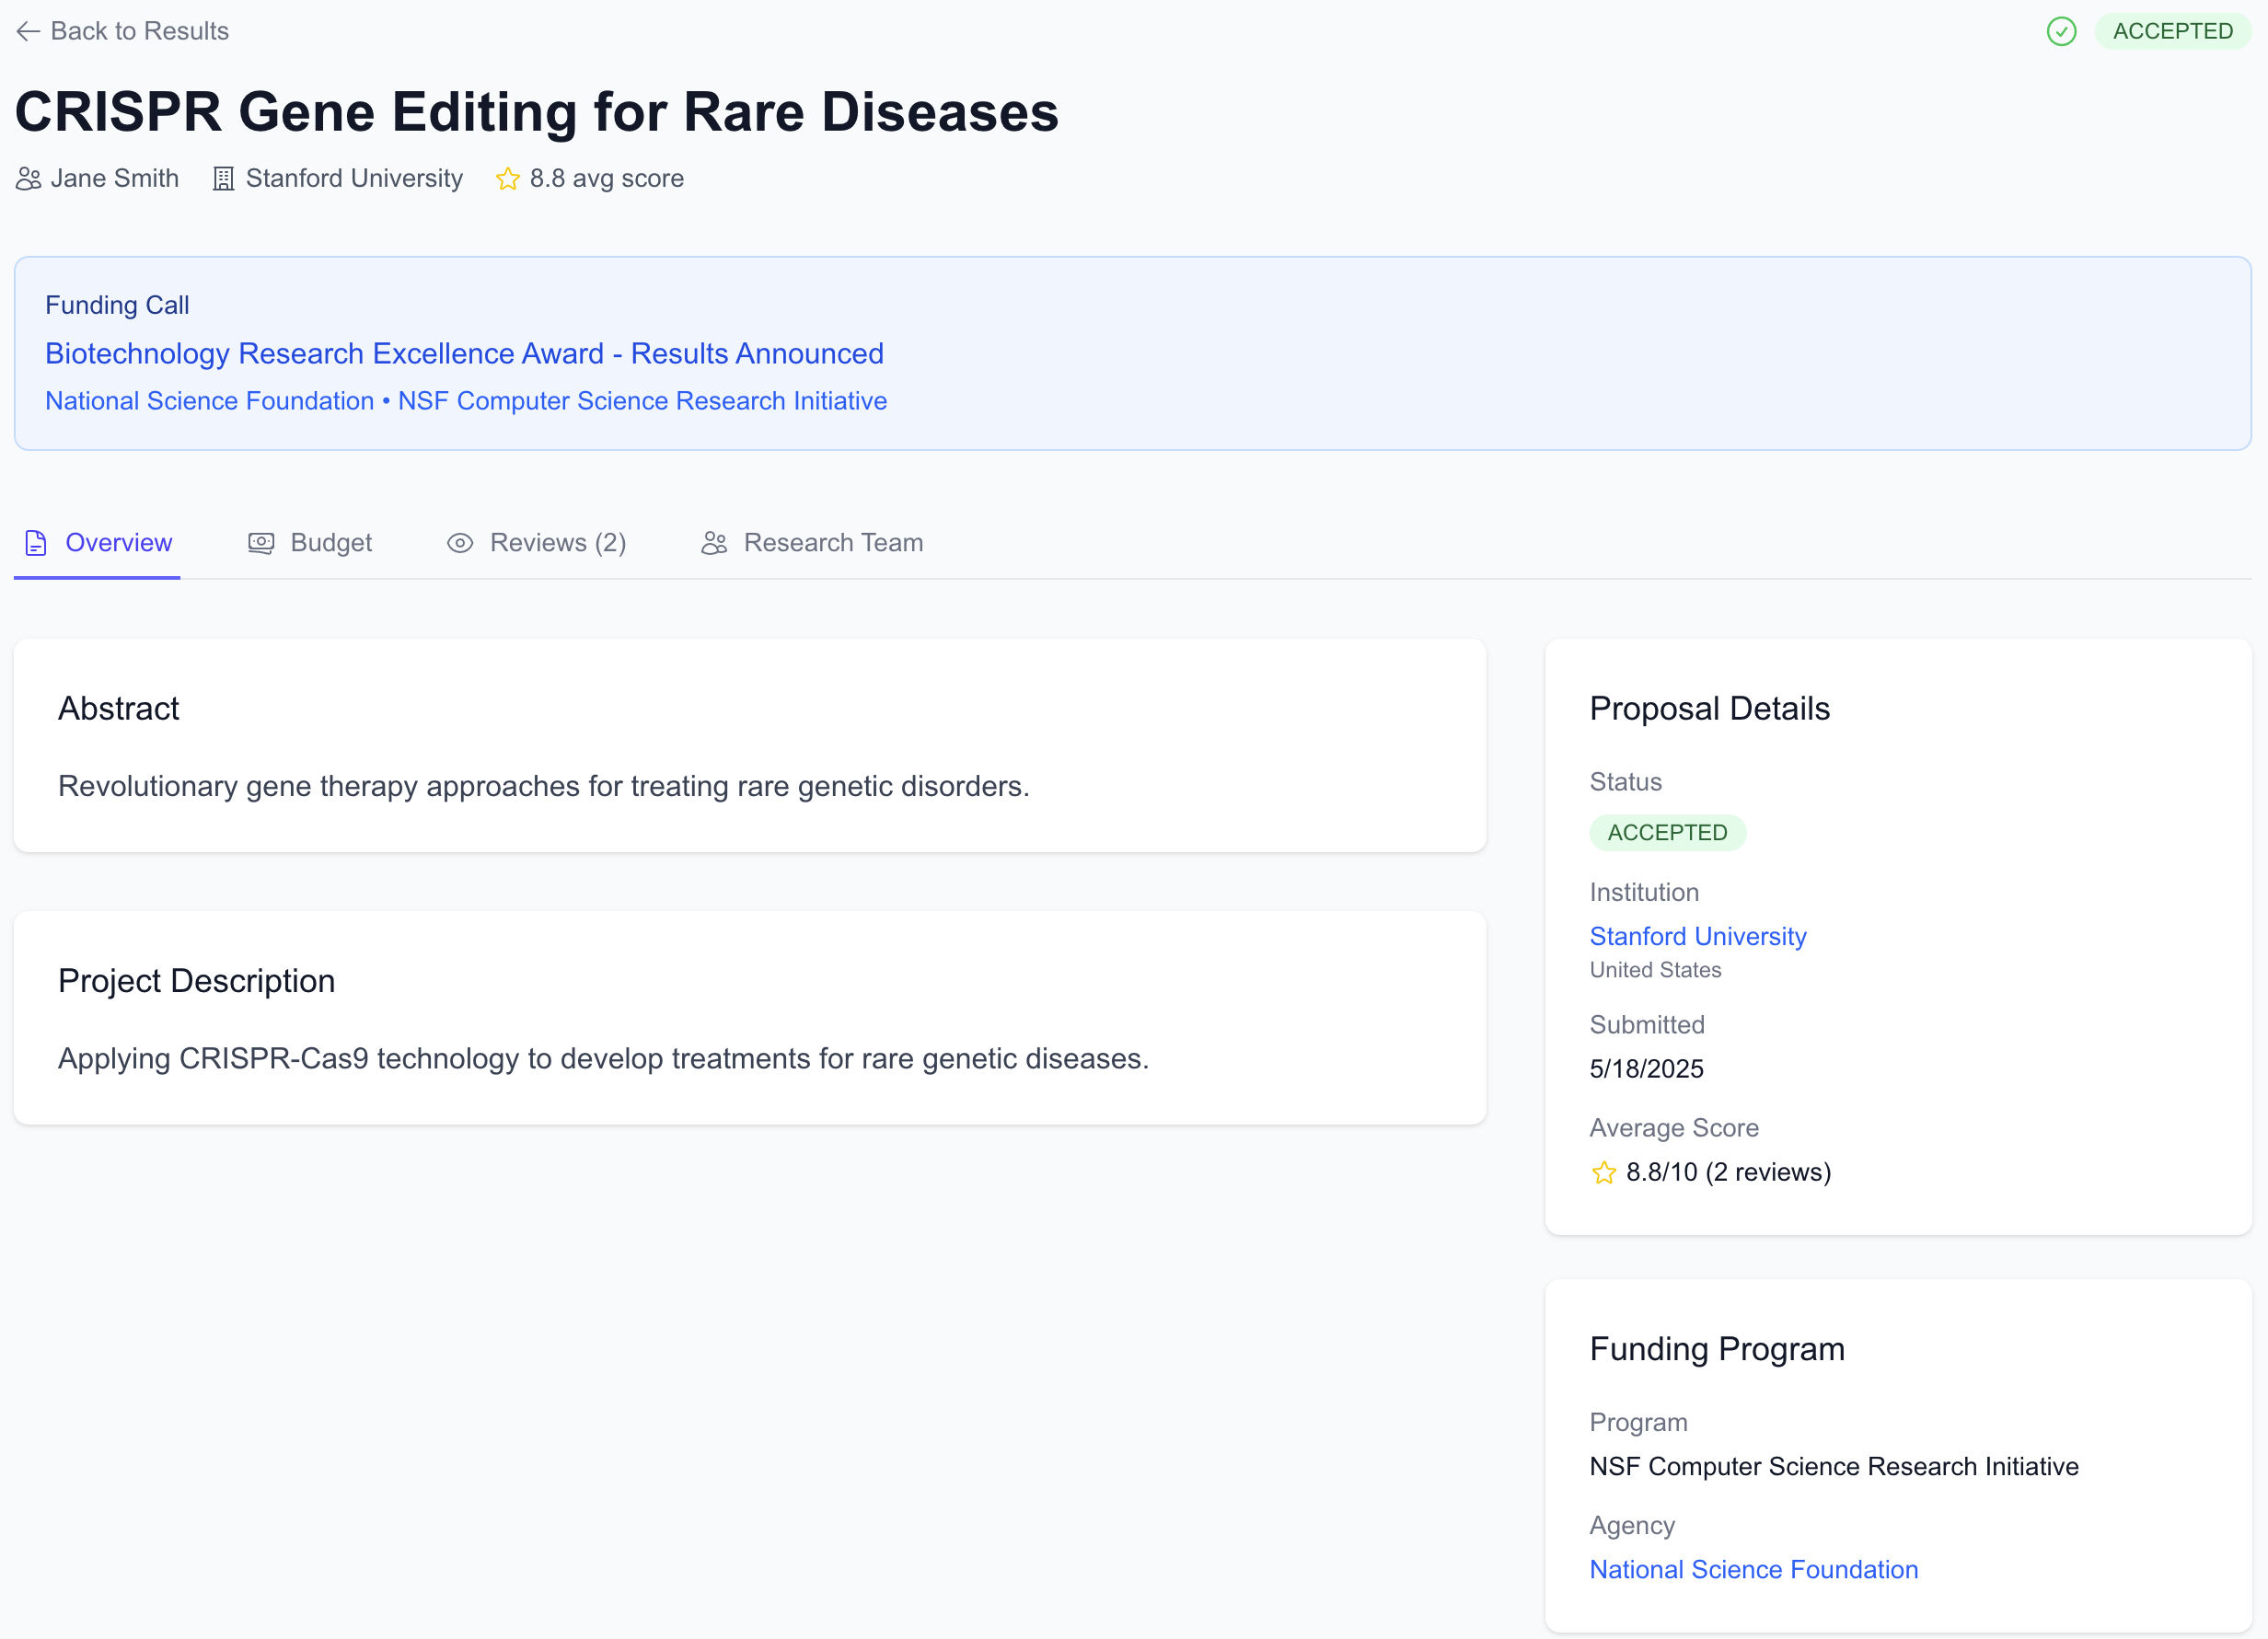The image size is (2268, 1639).
Task: Open Biotechnology Research Excellence Award funding call link
Action: pyautogui.click(x=464, y=354)
